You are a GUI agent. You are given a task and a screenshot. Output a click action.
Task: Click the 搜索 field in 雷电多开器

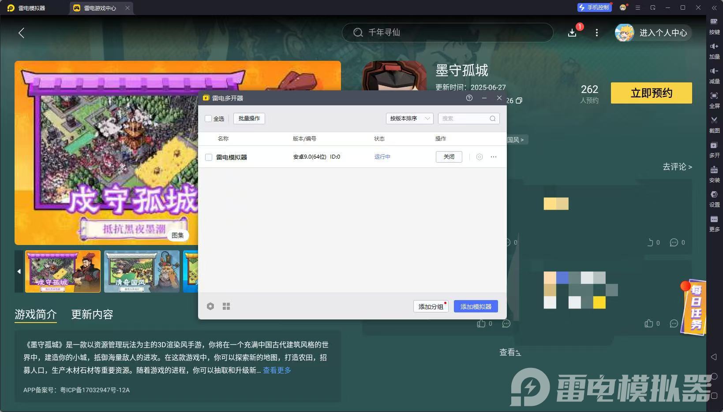[x=468, y=119]
